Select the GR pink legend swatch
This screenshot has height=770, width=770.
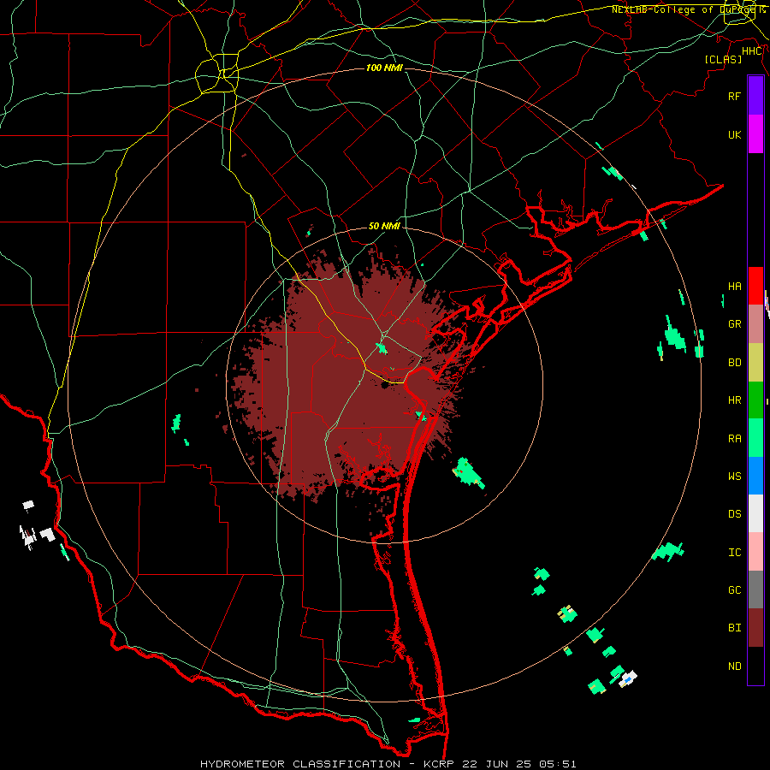click(755, 324)
